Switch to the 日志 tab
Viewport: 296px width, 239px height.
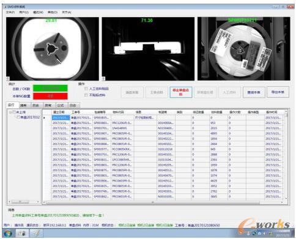[x=73, y=105]
